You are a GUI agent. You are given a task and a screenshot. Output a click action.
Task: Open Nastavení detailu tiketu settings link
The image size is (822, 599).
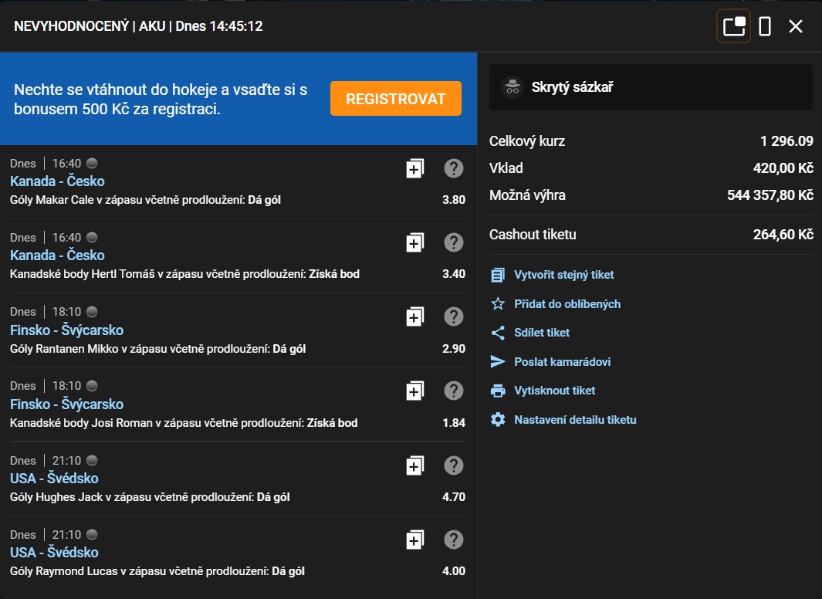pyautogui.click(x=575, y=420)
